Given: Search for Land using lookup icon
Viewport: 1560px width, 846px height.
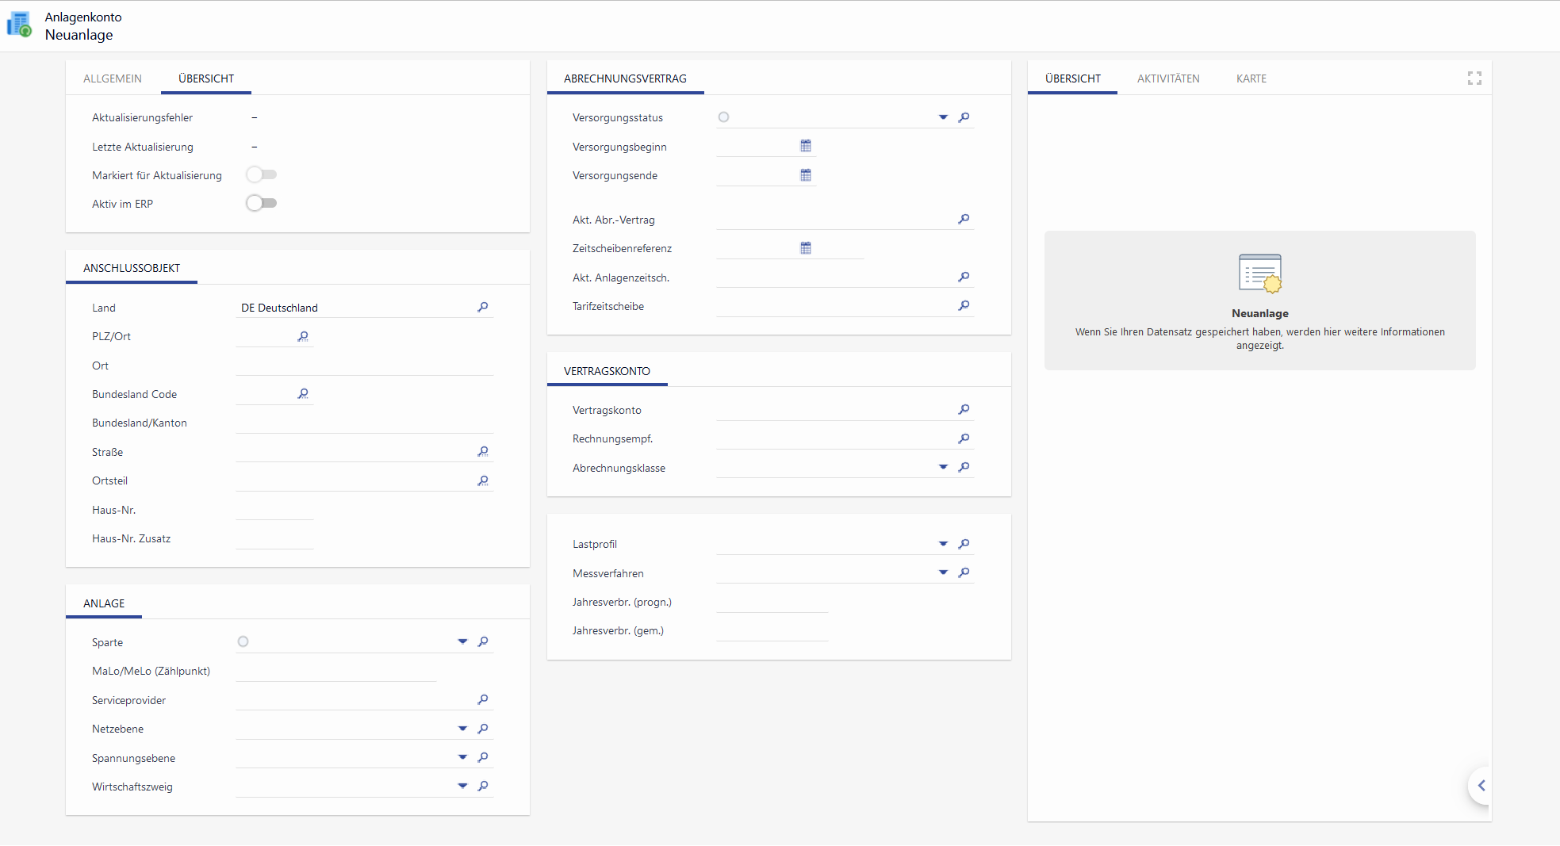Looking at the screenshot, I should 482,307.
